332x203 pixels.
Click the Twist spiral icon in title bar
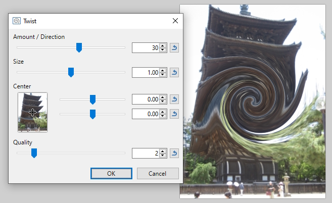click(17, 21)
